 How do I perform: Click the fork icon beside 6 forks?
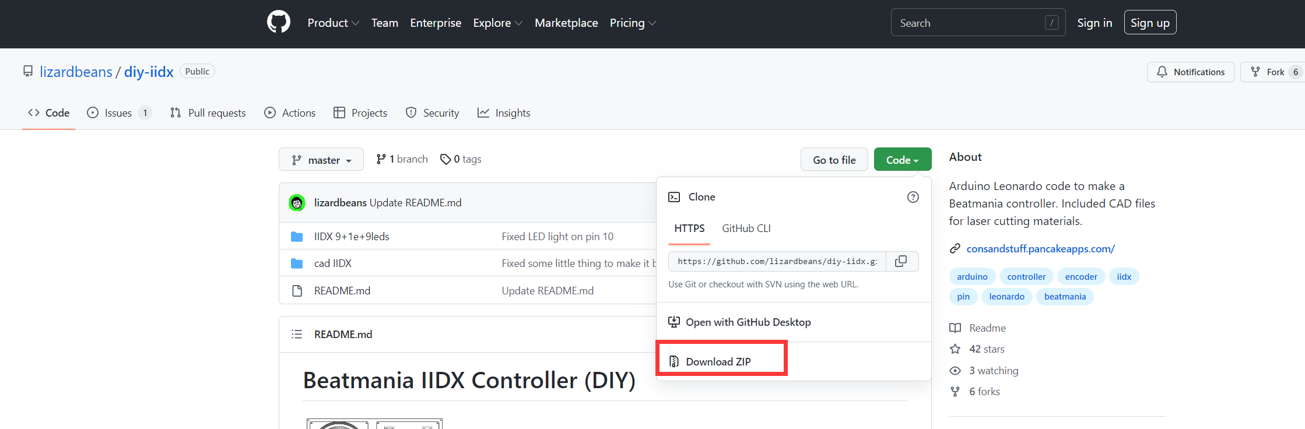[955, 392]
